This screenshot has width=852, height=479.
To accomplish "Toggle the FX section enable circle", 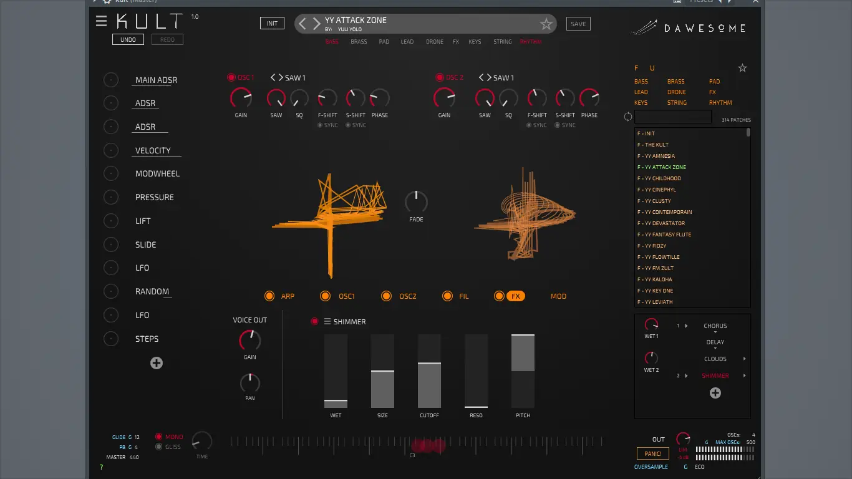I will click(499, 296).
